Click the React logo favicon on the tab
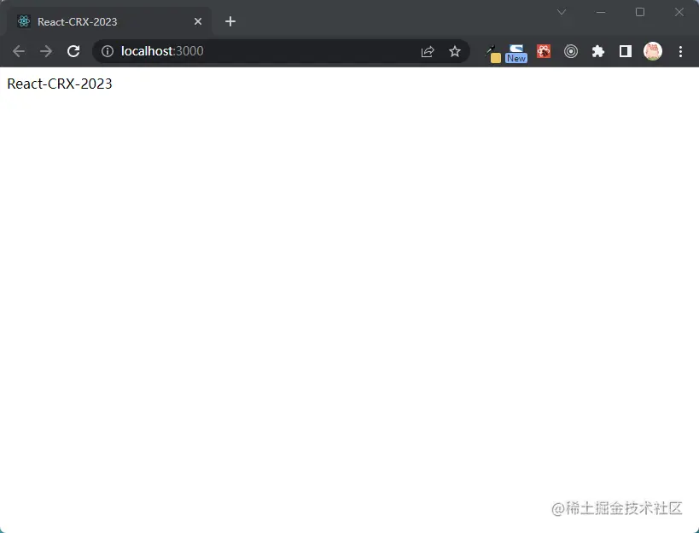Screen dimensions: 699x533 coord(23,20)
